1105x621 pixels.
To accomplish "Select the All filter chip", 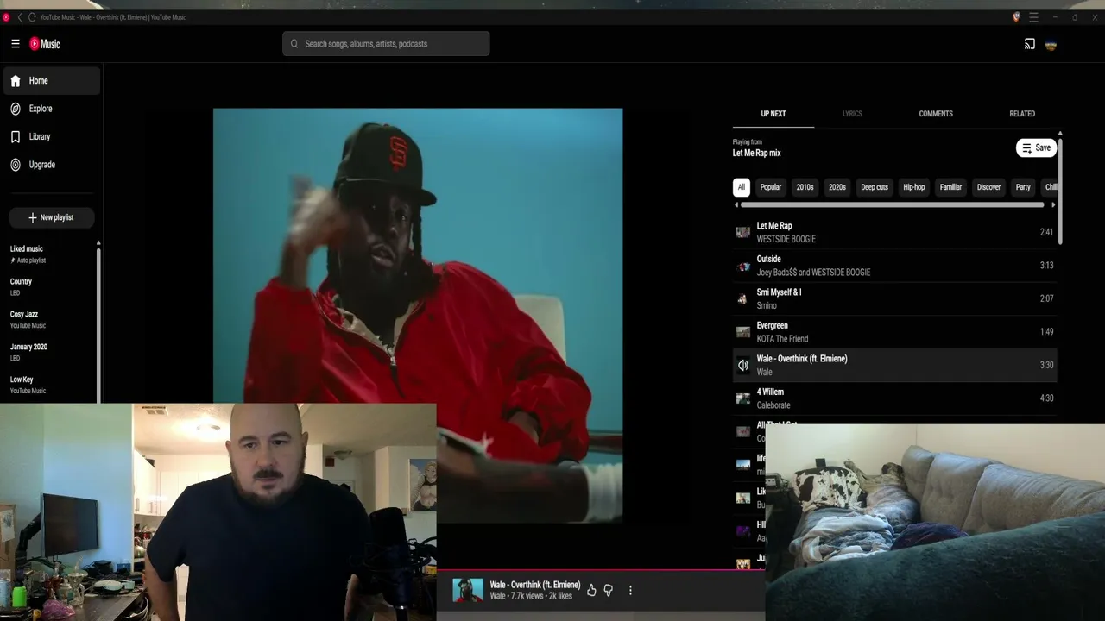I will tap(741, 187).
